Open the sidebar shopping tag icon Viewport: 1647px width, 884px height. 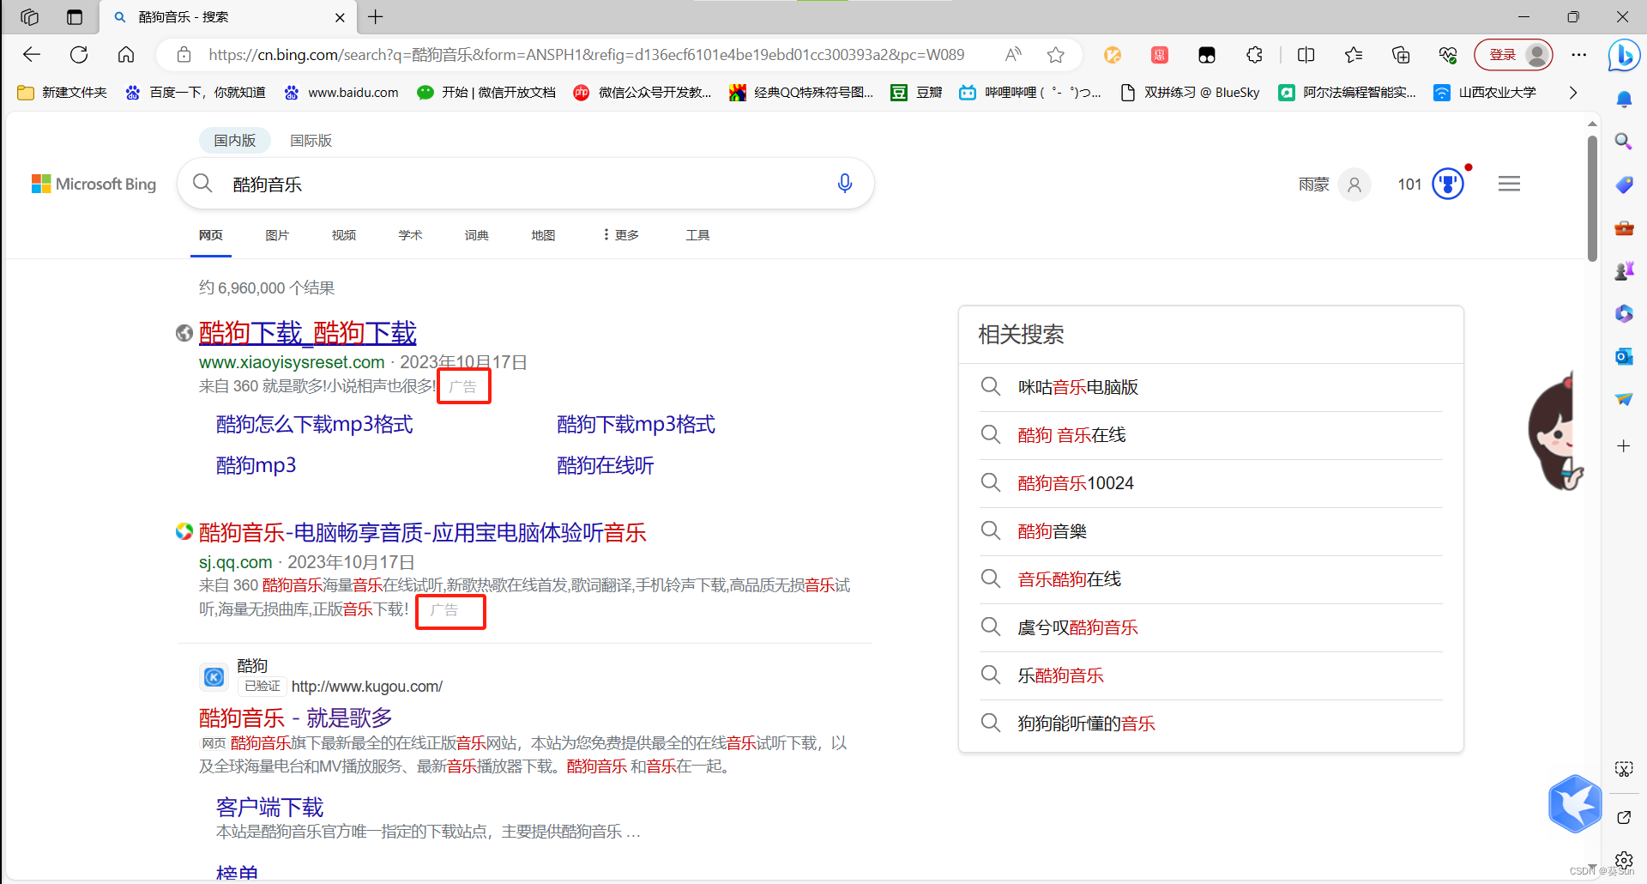(1624, 185)
